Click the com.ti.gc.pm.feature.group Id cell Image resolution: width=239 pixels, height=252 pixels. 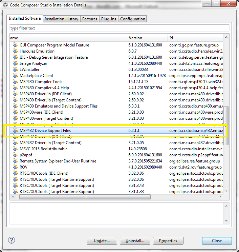pyautogui.click(x=194, y=45)
